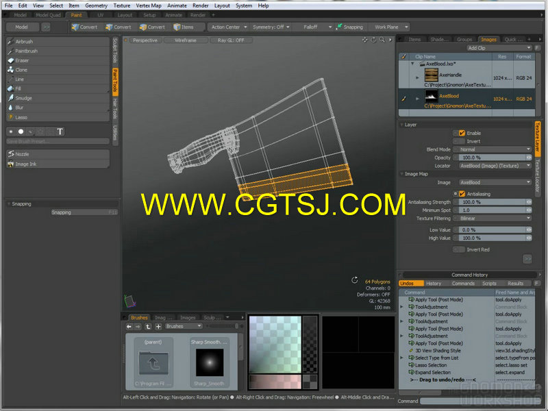Viewport: 548px width, 411px height.
Task: Open the Texture Filtering dropdown
Action: pyautogui.click(x=494, y=218)
